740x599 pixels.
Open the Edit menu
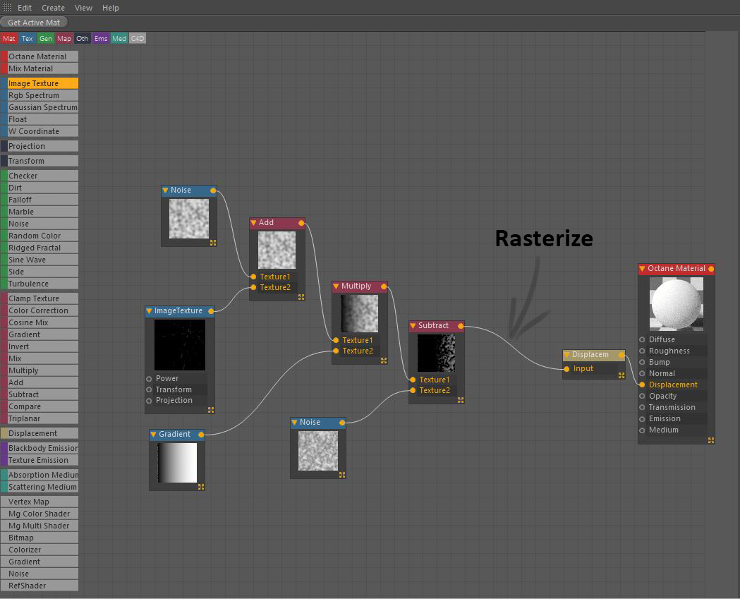25,8
